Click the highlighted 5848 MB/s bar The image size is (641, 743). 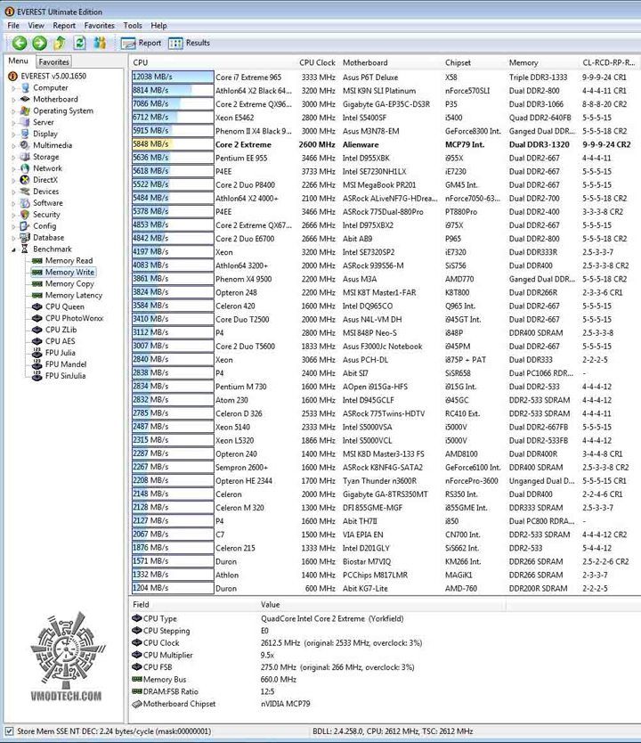coord(173,144)
